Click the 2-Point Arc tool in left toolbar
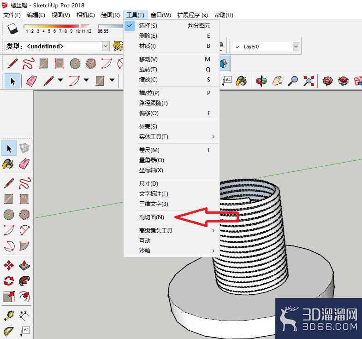Viewport: 362px width, 339px height. click(9, 230)
